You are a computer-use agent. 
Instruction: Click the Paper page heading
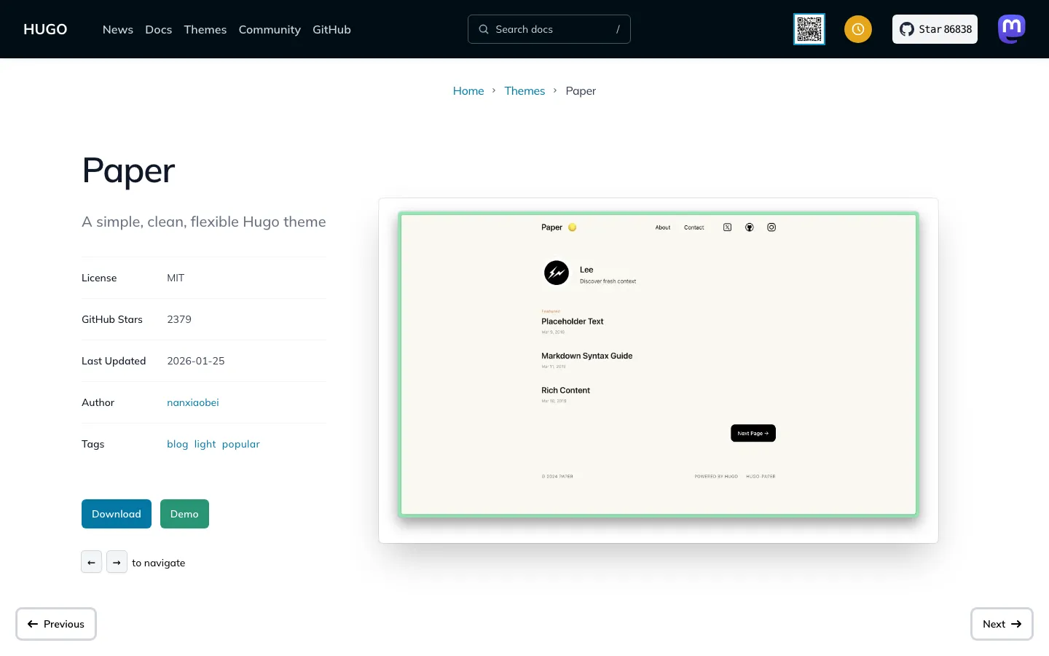tap(128, 171)
